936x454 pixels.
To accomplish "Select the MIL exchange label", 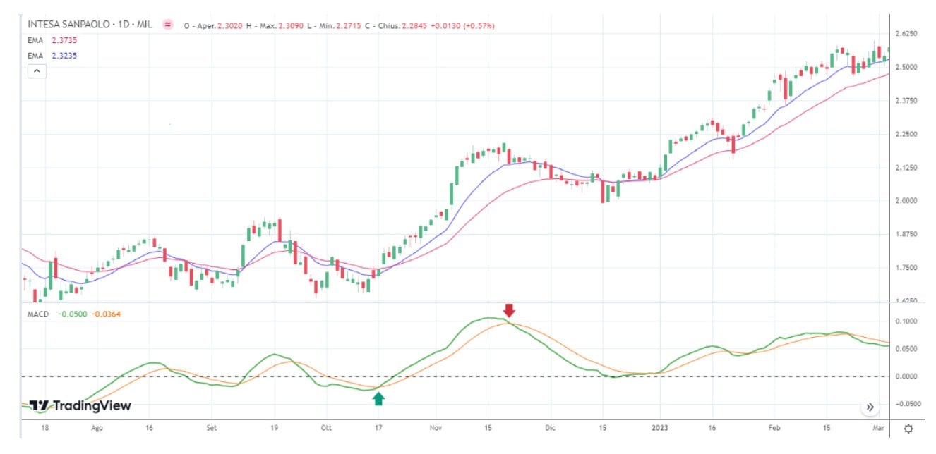I will pyautogui.click(x=143, y=23).
